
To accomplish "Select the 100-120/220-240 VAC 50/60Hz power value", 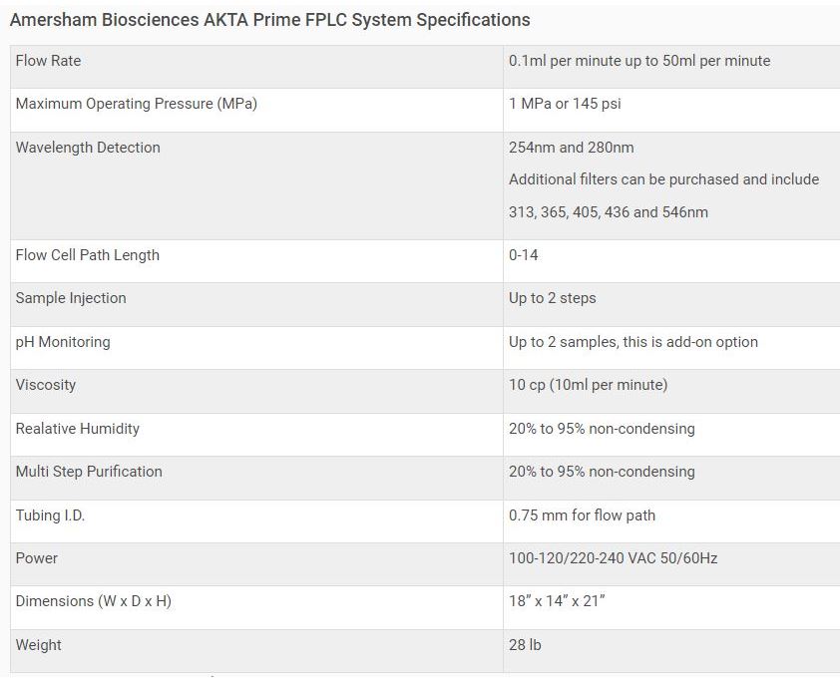I will pos(613,558).
